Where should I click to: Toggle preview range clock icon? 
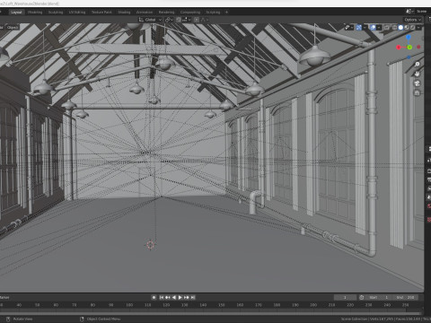362,297
